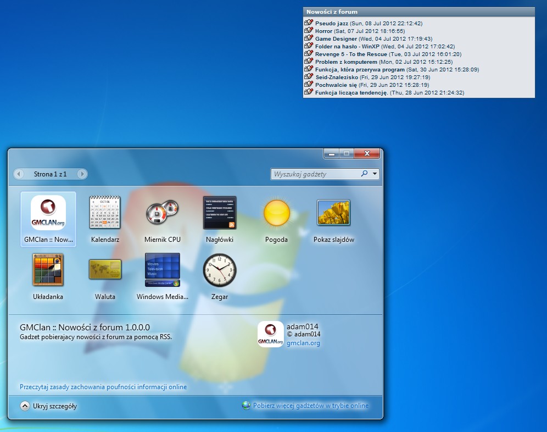Select the GMClan forum news gadget icon
This screenshot has width=547, height=432.
tap(48, 213)
